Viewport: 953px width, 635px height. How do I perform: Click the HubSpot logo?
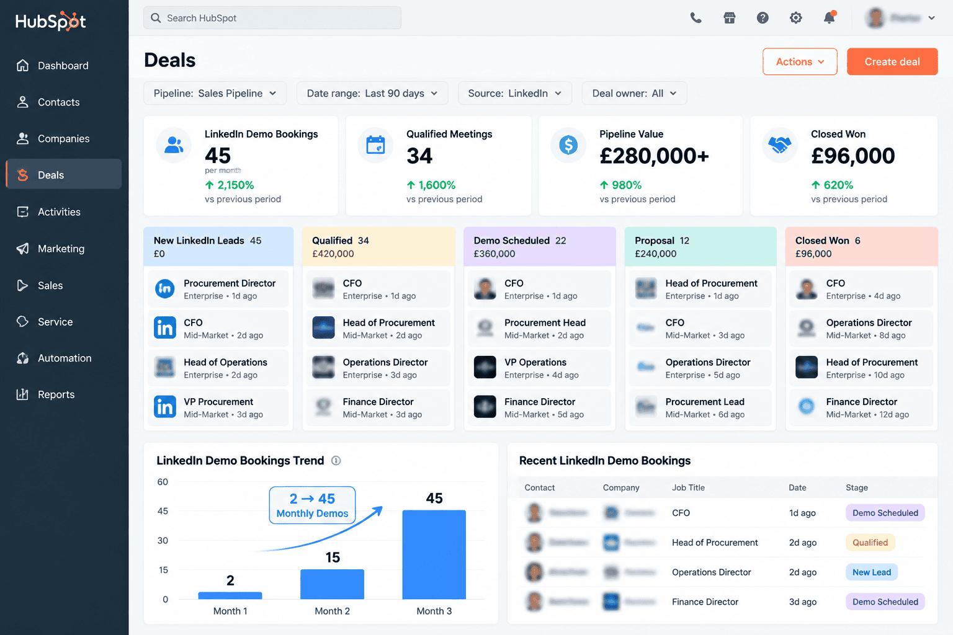tap(50, 21)
